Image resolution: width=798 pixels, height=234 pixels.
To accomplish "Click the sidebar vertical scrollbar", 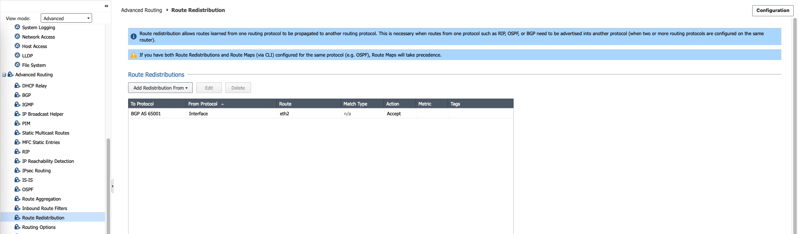I will (x=108, y=184).
